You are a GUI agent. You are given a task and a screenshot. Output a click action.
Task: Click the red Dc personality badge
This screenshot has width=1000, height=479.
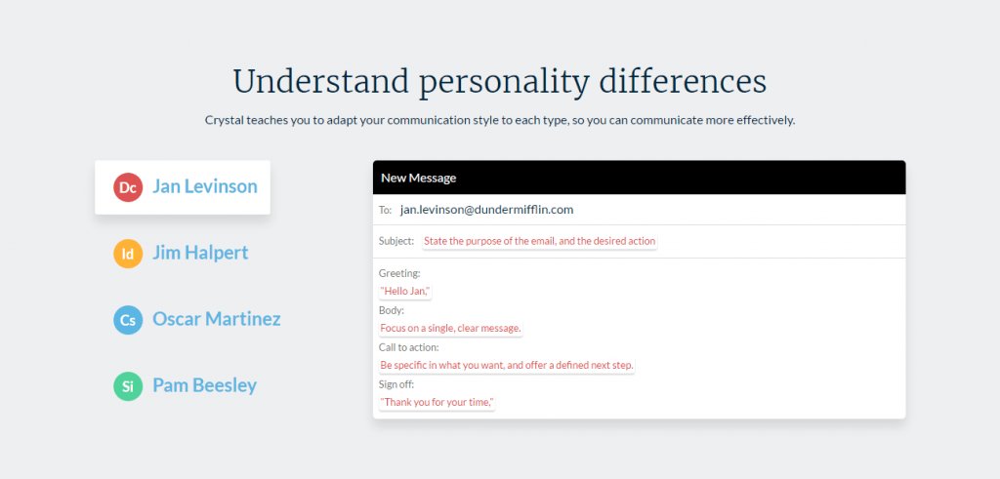129,187
